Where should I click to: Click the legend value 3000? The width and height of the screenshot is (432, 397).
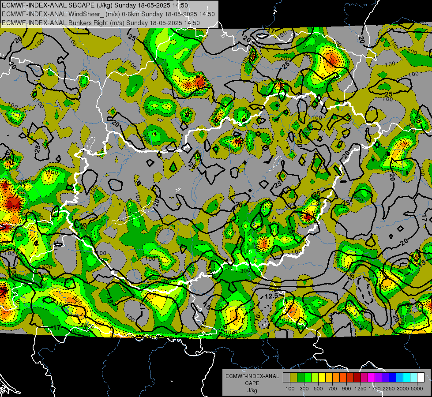tap(403, 389)
